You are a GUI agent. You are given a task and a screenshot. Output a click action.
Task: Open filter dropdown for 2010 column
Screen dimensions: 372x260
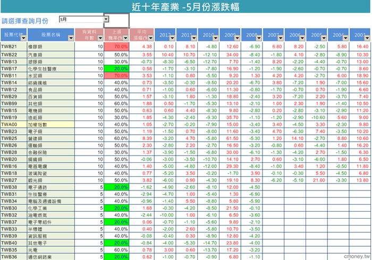(215, 38)
